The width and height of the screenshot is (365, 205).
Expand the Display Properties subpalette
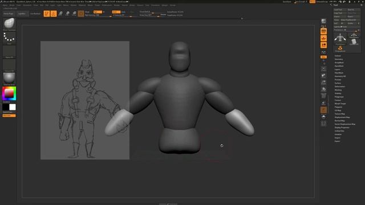point(342,128)
